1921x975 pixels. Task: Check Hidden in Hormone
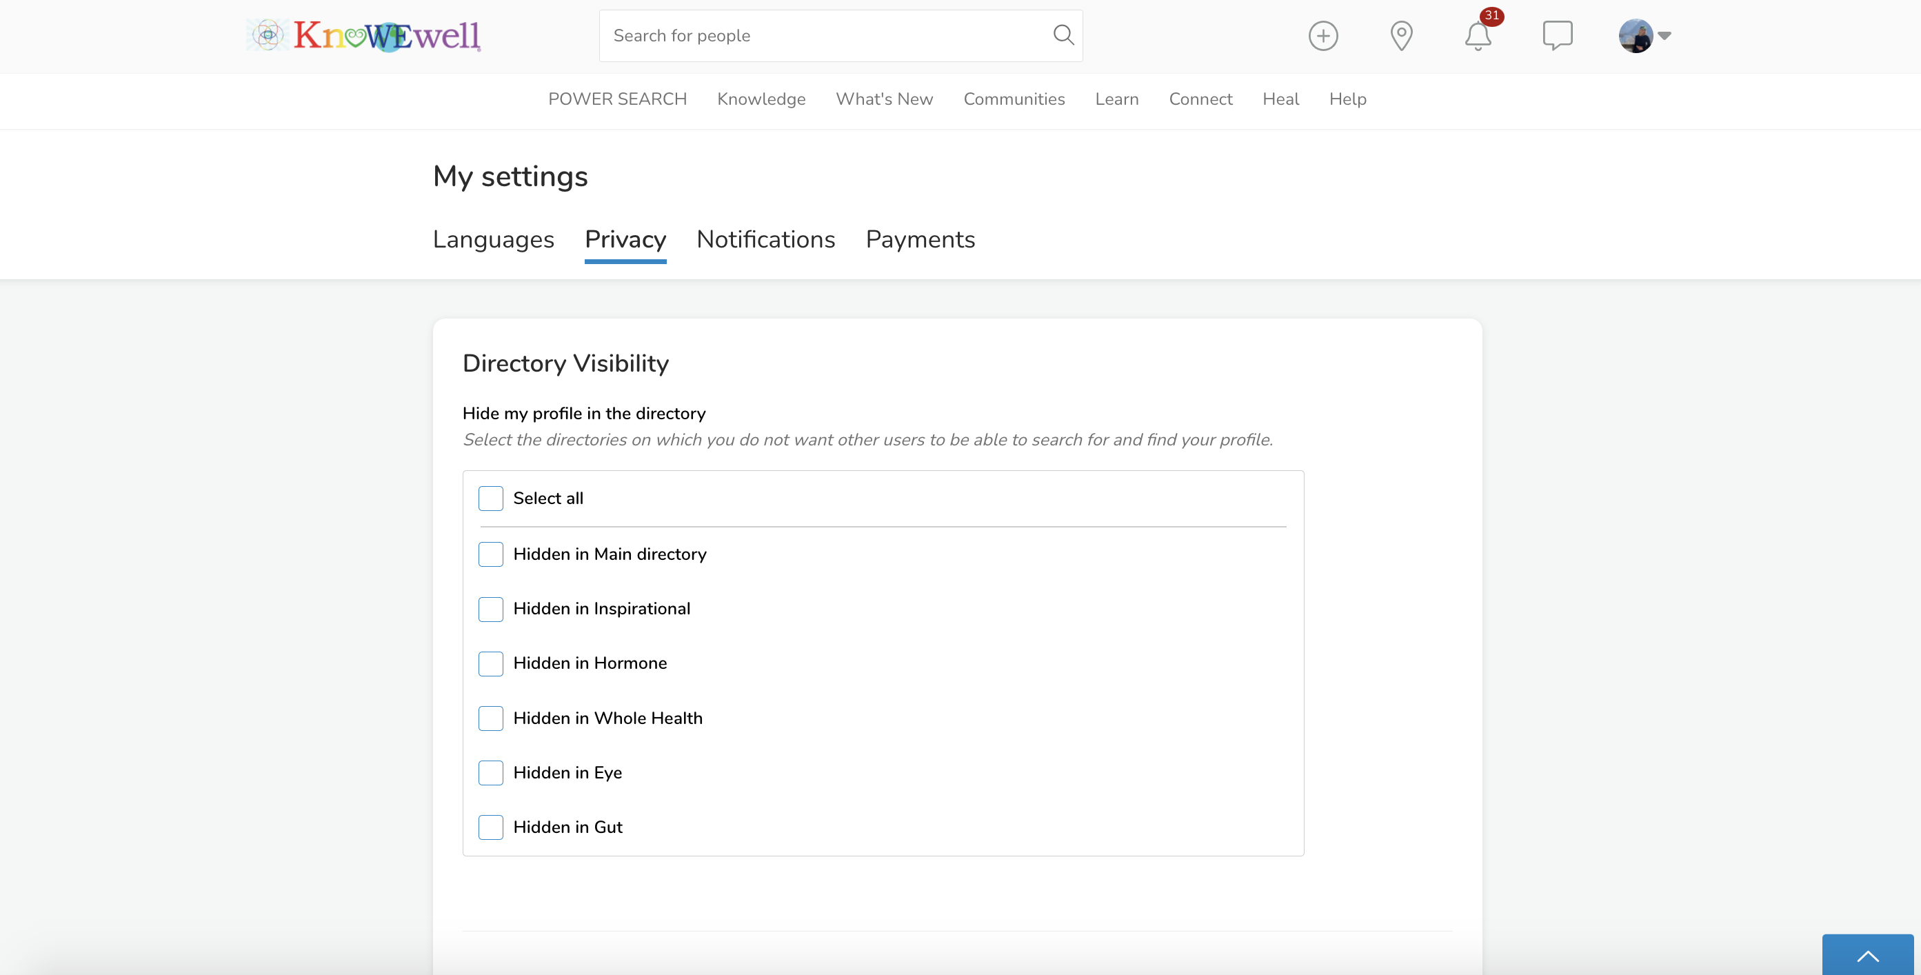[491, 663]
